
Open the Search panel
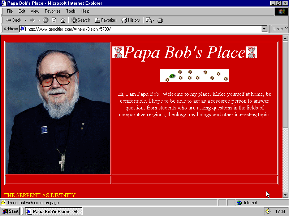coord(80,20)
